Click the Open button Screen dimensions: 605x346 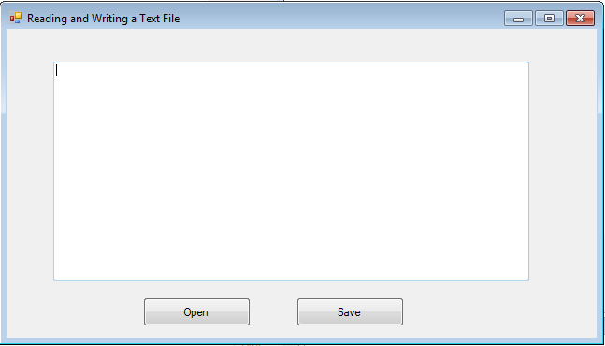pos(196,311)
